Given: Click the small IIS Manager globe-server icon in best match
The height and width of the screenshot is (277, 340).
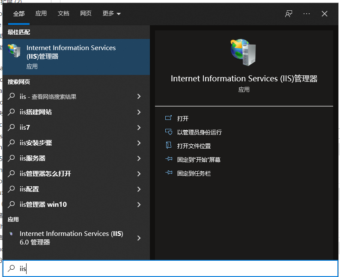Looking at the screenshot, I should (14, 51).
